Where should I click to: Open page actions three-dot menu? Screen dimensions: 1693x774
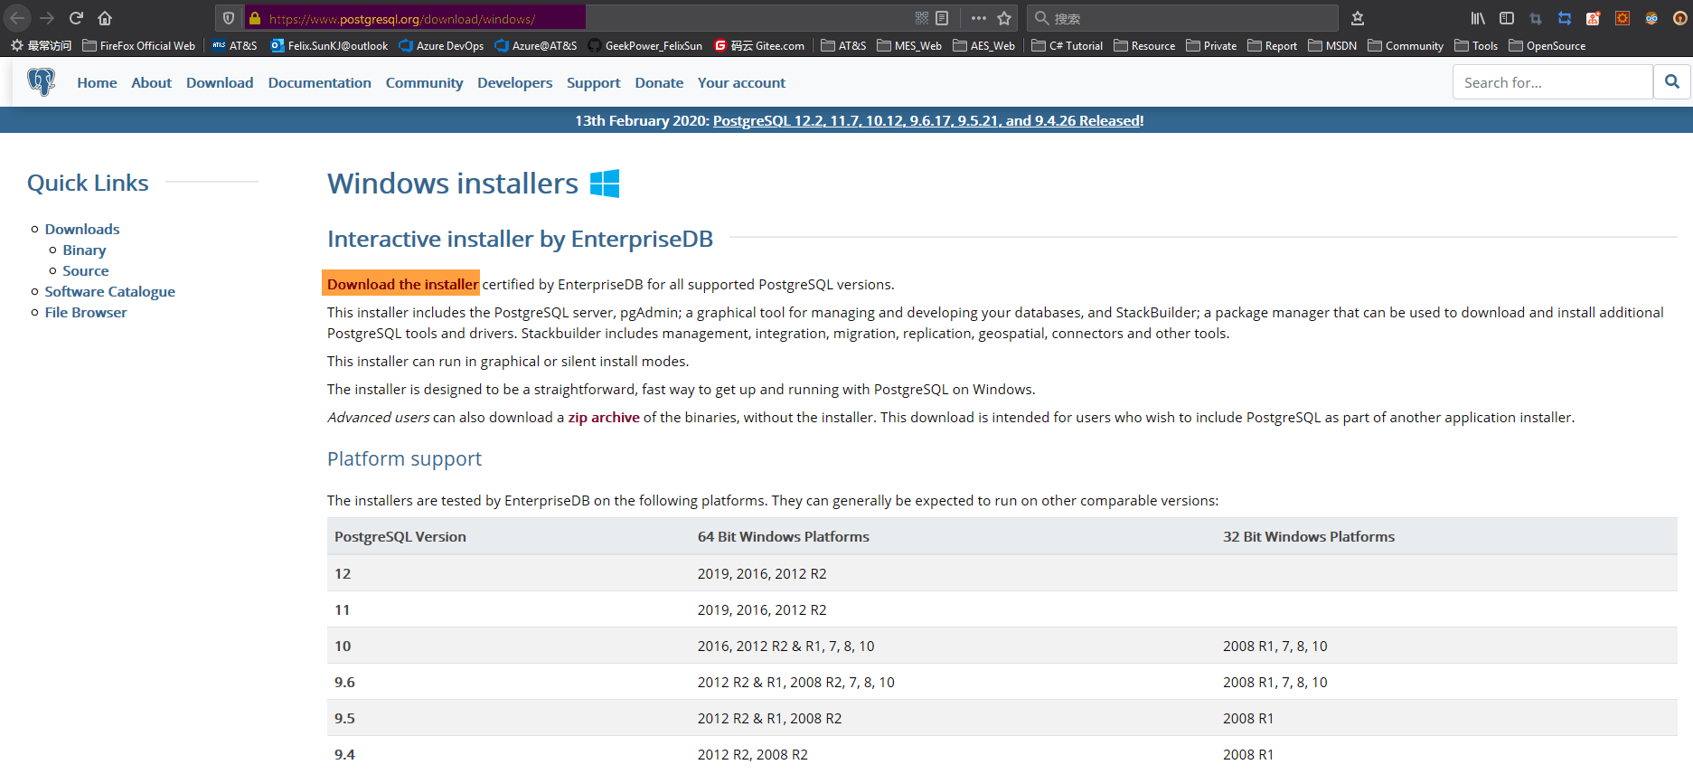click(979, 18)
